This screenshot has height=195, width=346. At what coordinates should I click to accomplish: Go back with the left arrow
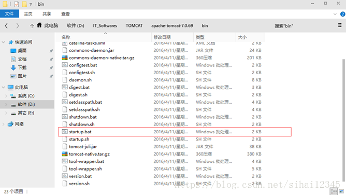pos(6,26)
